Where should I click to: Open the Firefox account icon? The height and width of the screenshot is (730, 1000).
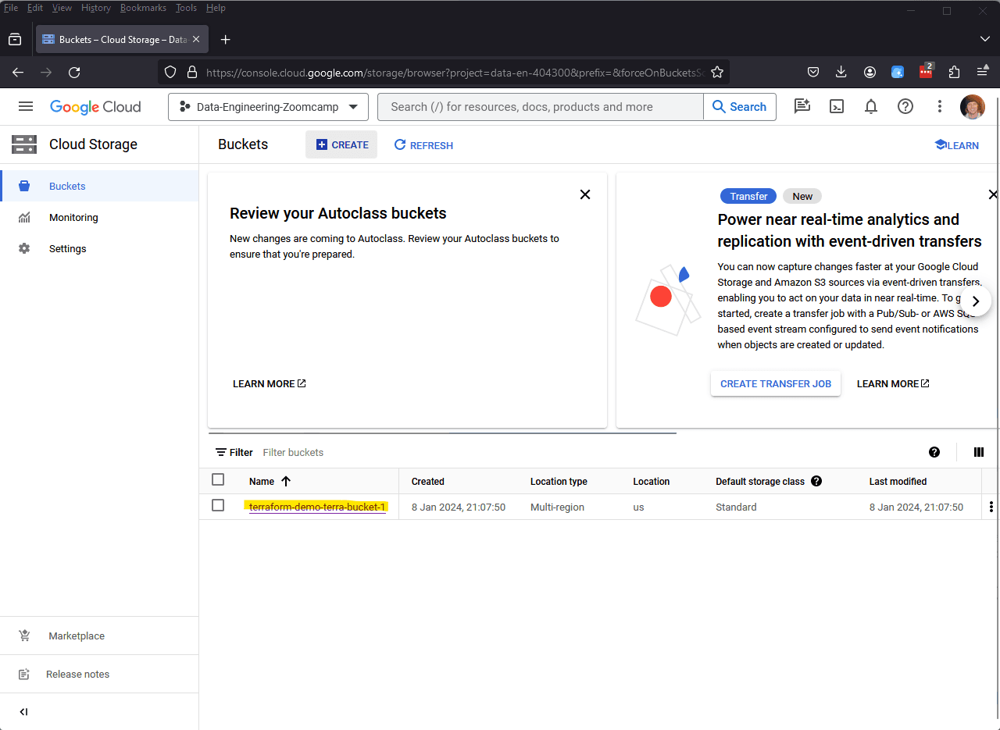(x=870, y=73)
